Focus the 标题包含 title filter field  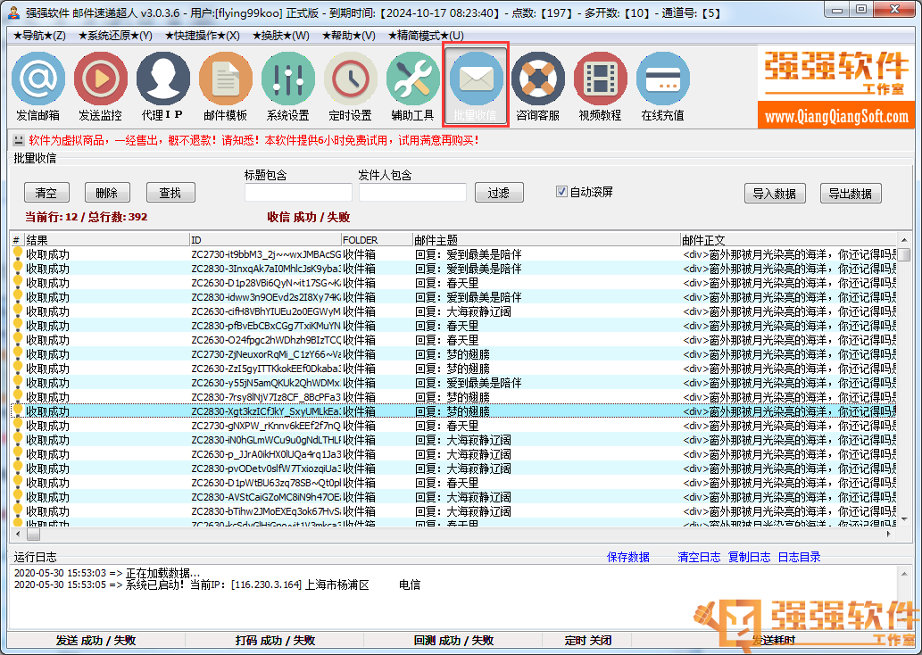click(x=298, y=192)
